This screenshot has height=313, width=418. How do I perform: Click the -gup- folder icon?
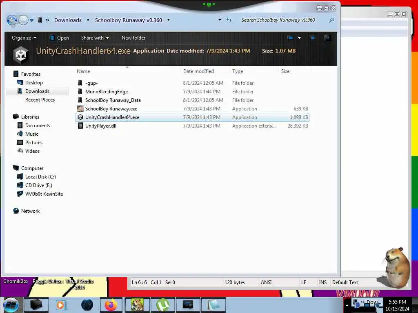pyautogui.click(x=80, y=83)
